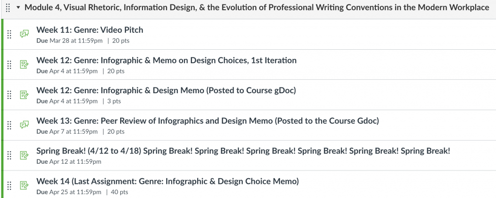
Task: Click the assignment icon for Infographic 1st Iteration
Action: pos(24,65)
